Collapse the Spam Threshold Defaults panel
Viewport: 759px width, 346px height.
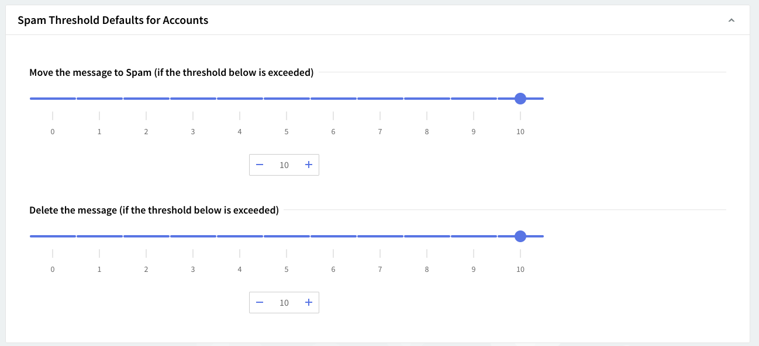(731, 20)
